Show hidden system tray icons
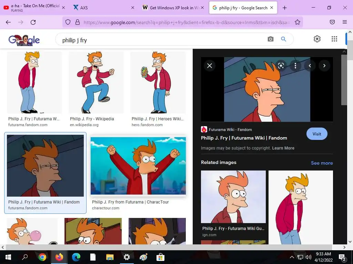Screen dimensions: 353x264 point(292,257)
